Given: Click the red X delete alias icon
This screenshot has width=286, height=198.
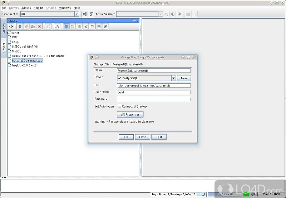Looking at the screenshot, I should 40,26.
